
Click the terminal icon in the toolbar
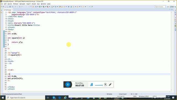[x=10, y=7]
